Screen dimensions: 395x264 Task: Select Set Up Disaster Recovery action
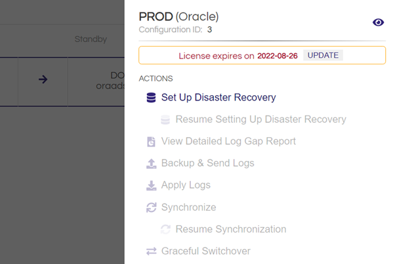(218, 97)
